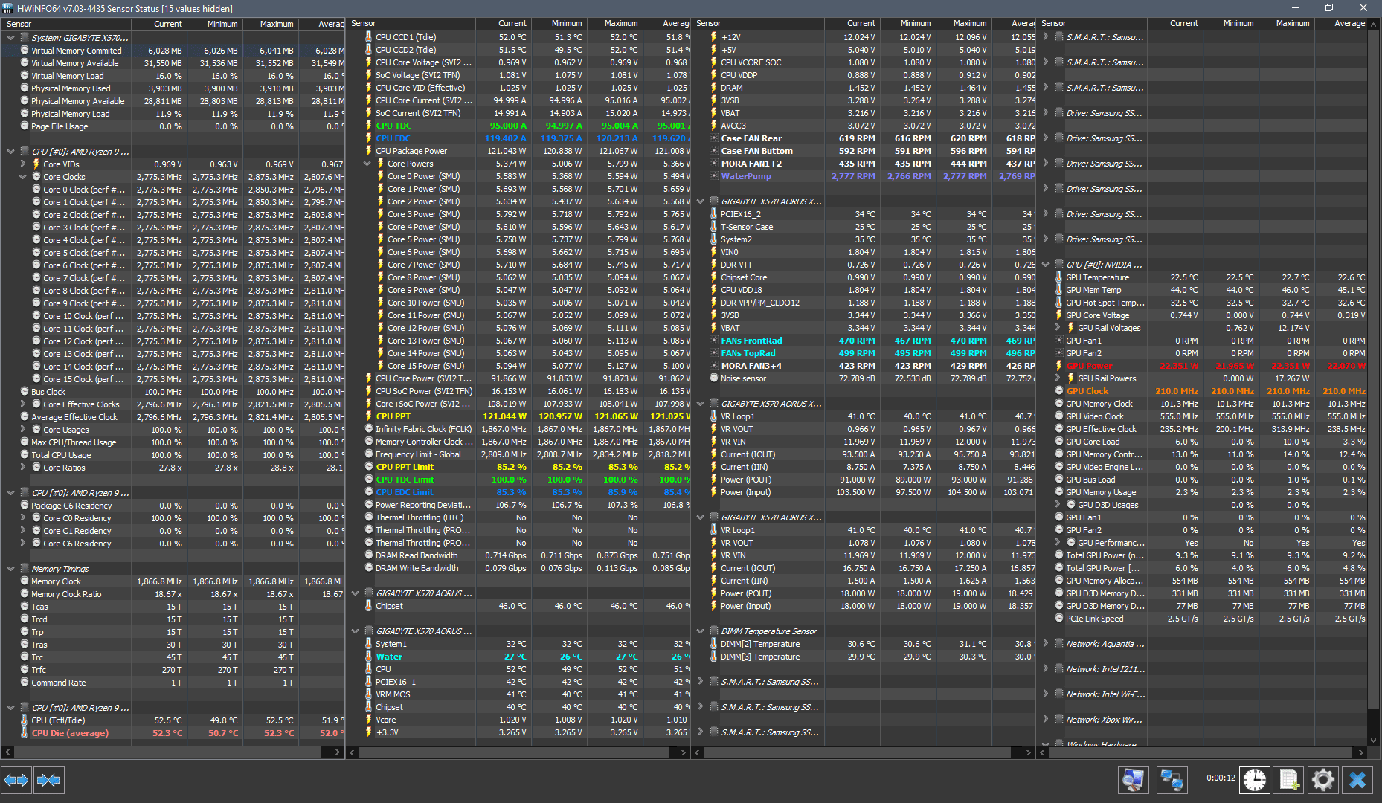Click the expand columns arrows button
The image size is (1382, 803).
coord(16,780)
